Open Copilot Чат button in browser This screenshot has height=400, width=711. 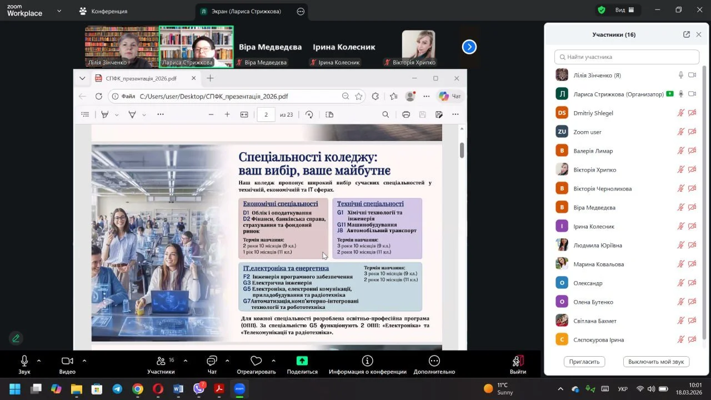click(450, 96)
